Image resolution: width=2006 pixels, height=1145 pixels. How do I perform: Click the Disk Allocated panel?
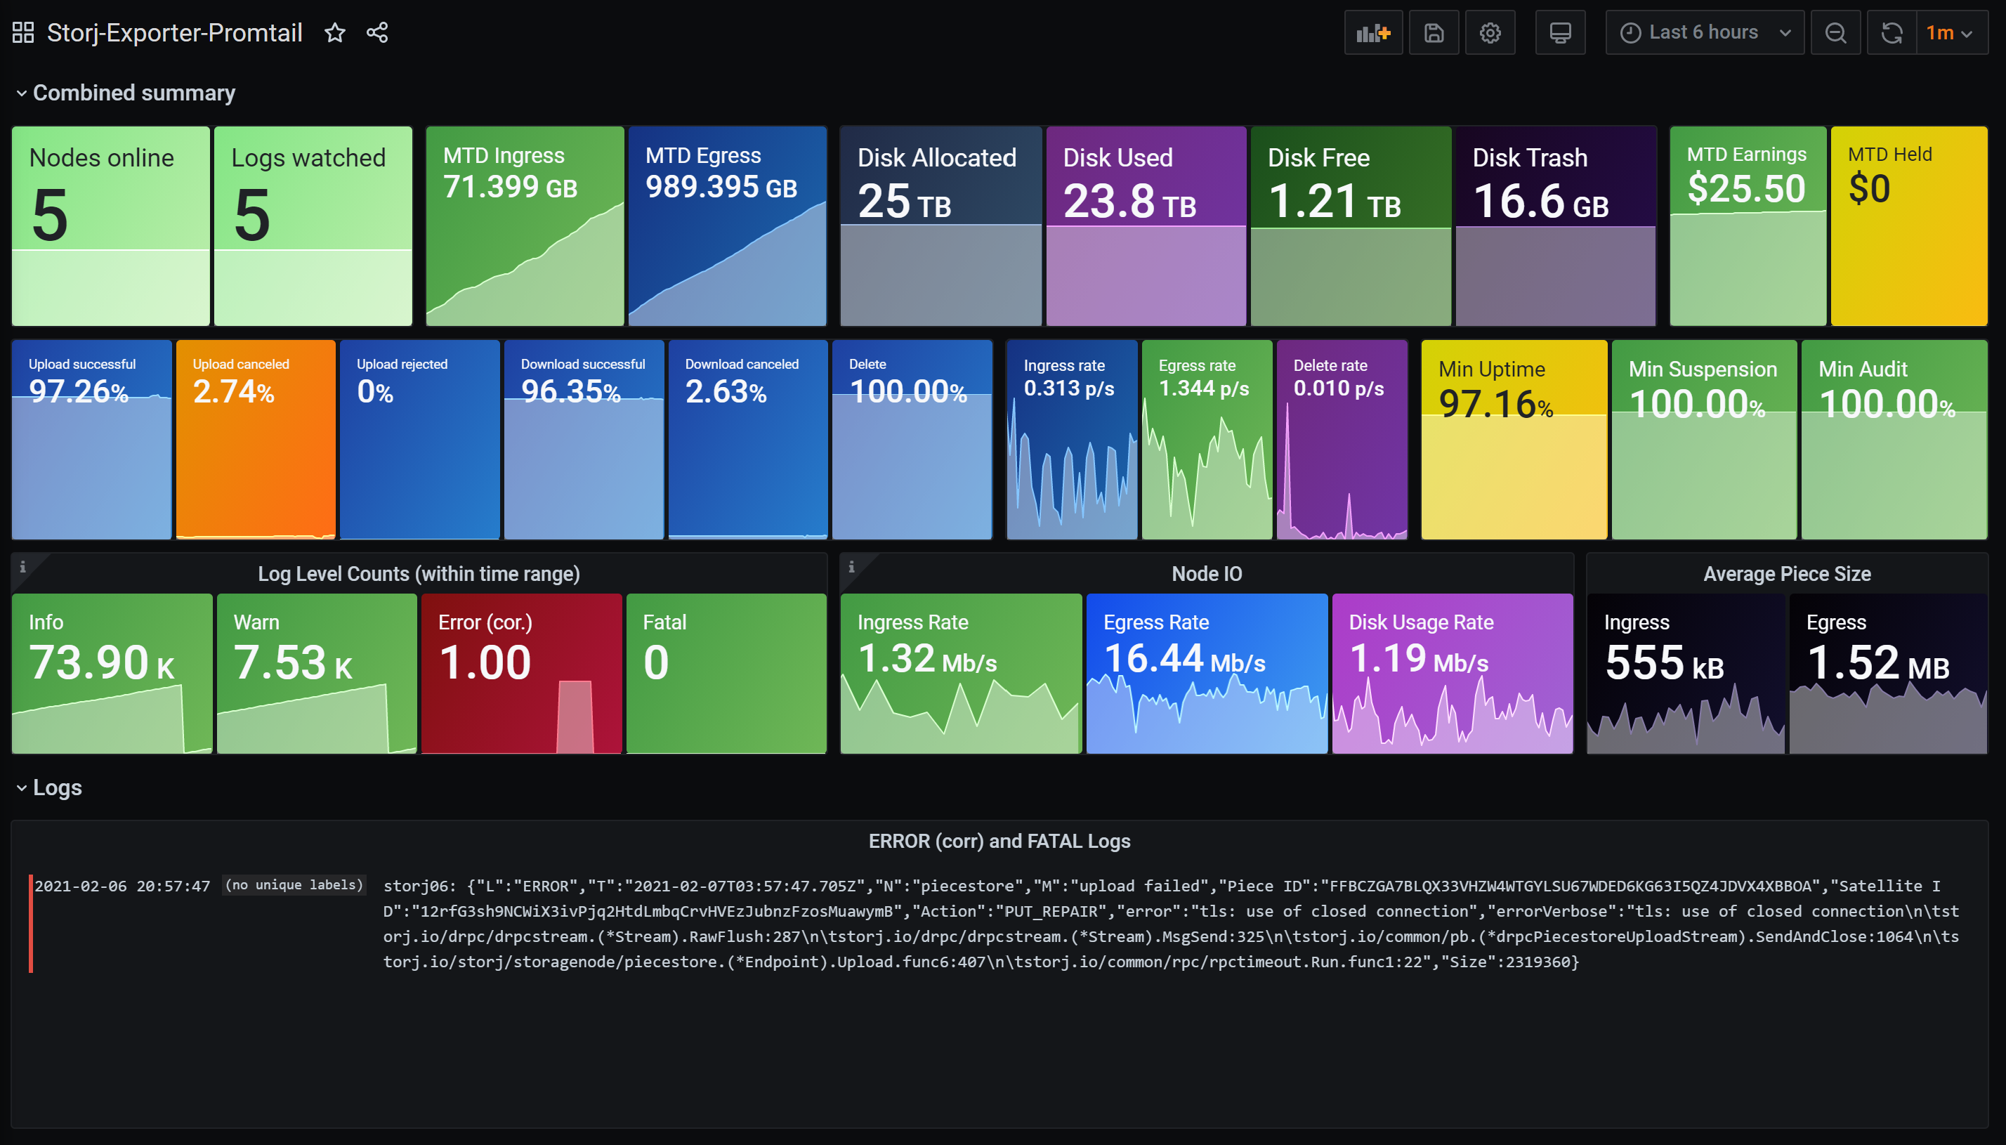[941, 225]
